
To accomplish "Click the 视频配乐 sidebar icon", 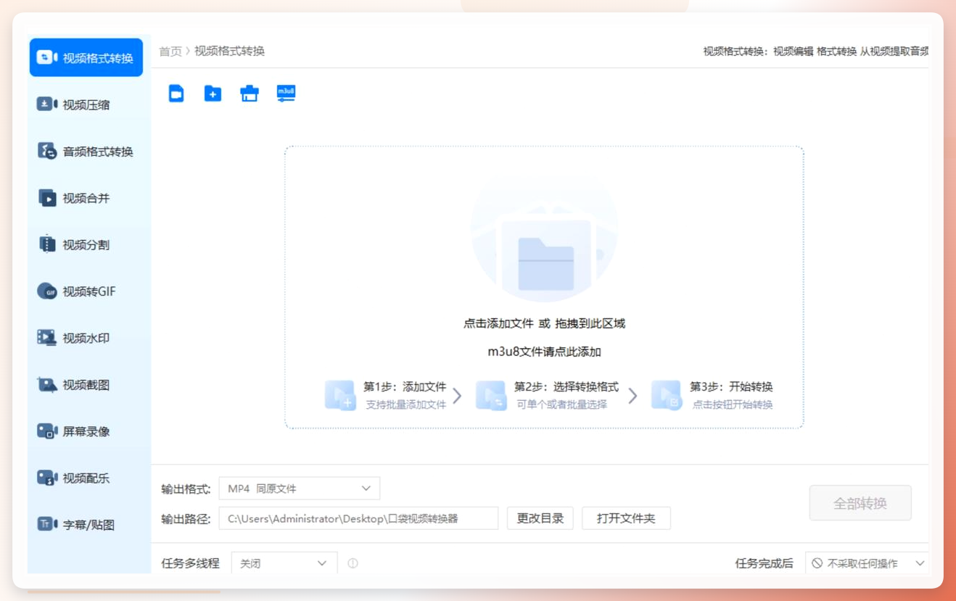I will pos(47,478).
